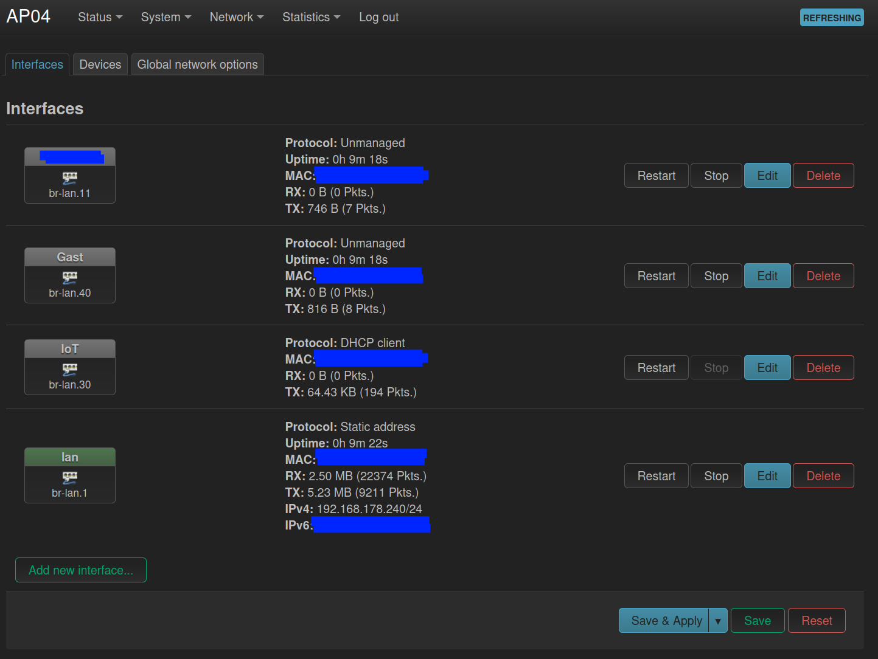Screen dimensions: 878x659
Task: Click the Reset button
Action: tap(817, 621)
